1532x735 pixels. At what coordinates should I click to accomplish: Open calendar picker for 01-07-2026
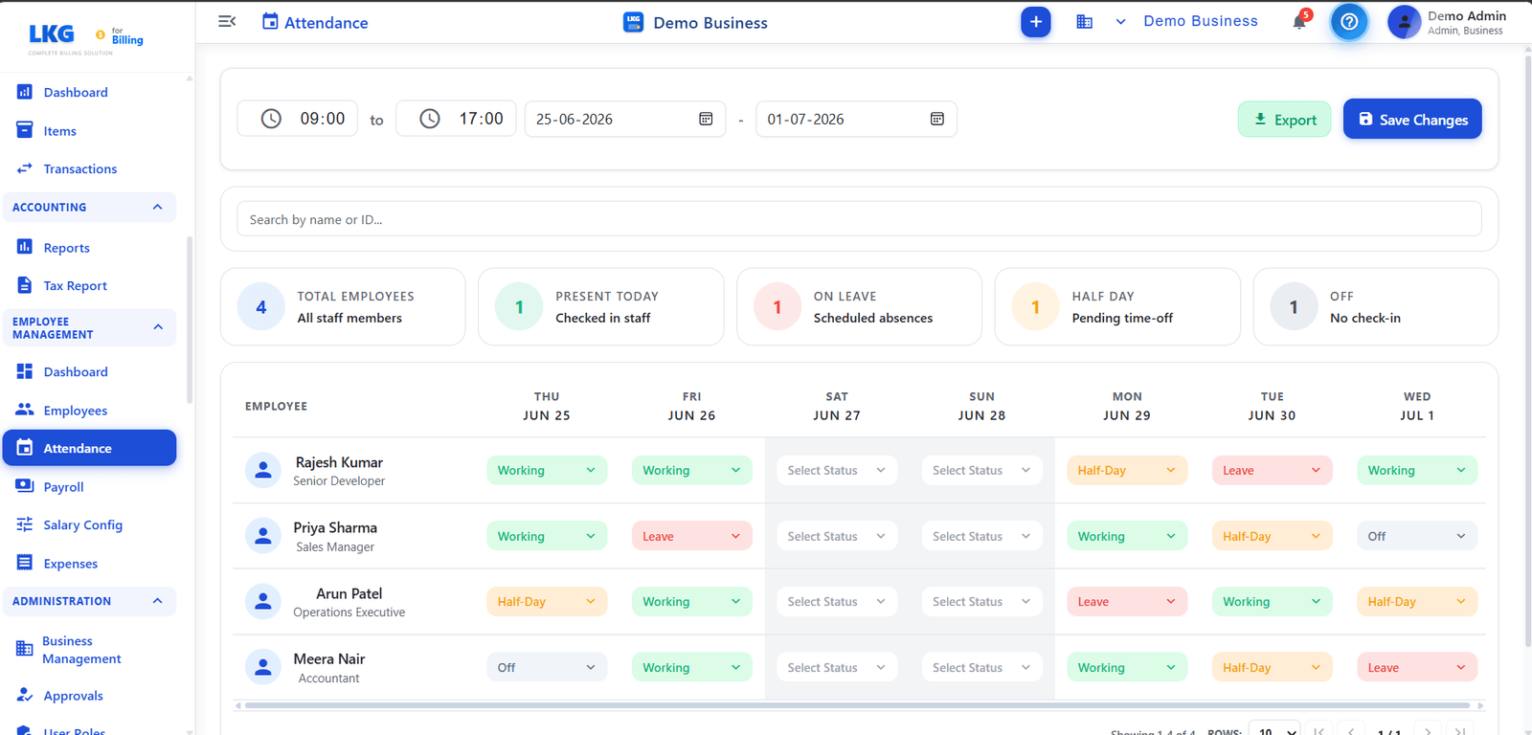pos(937,119)
